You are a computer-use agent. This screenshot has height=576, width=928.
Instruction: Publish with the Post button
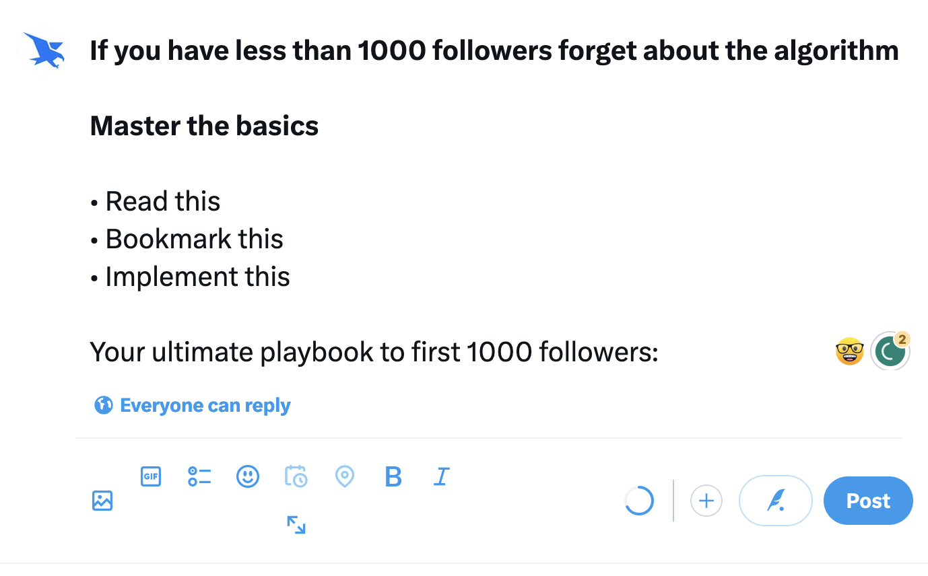867,501
